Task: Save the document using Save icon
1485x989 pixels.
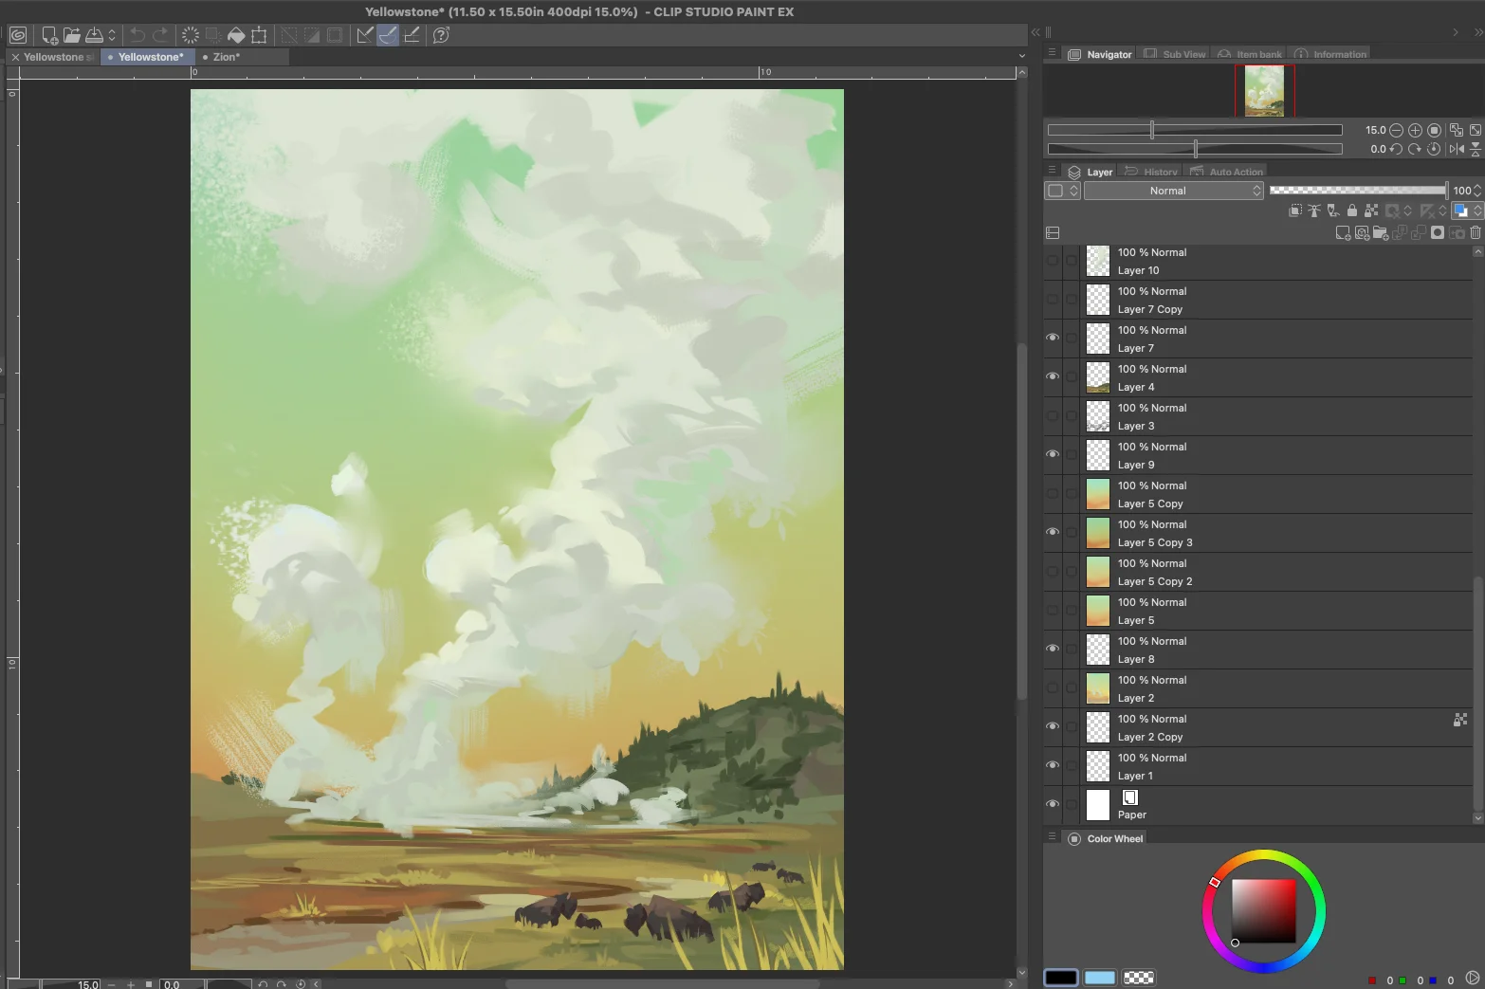Action: click(x=94, y=35)
